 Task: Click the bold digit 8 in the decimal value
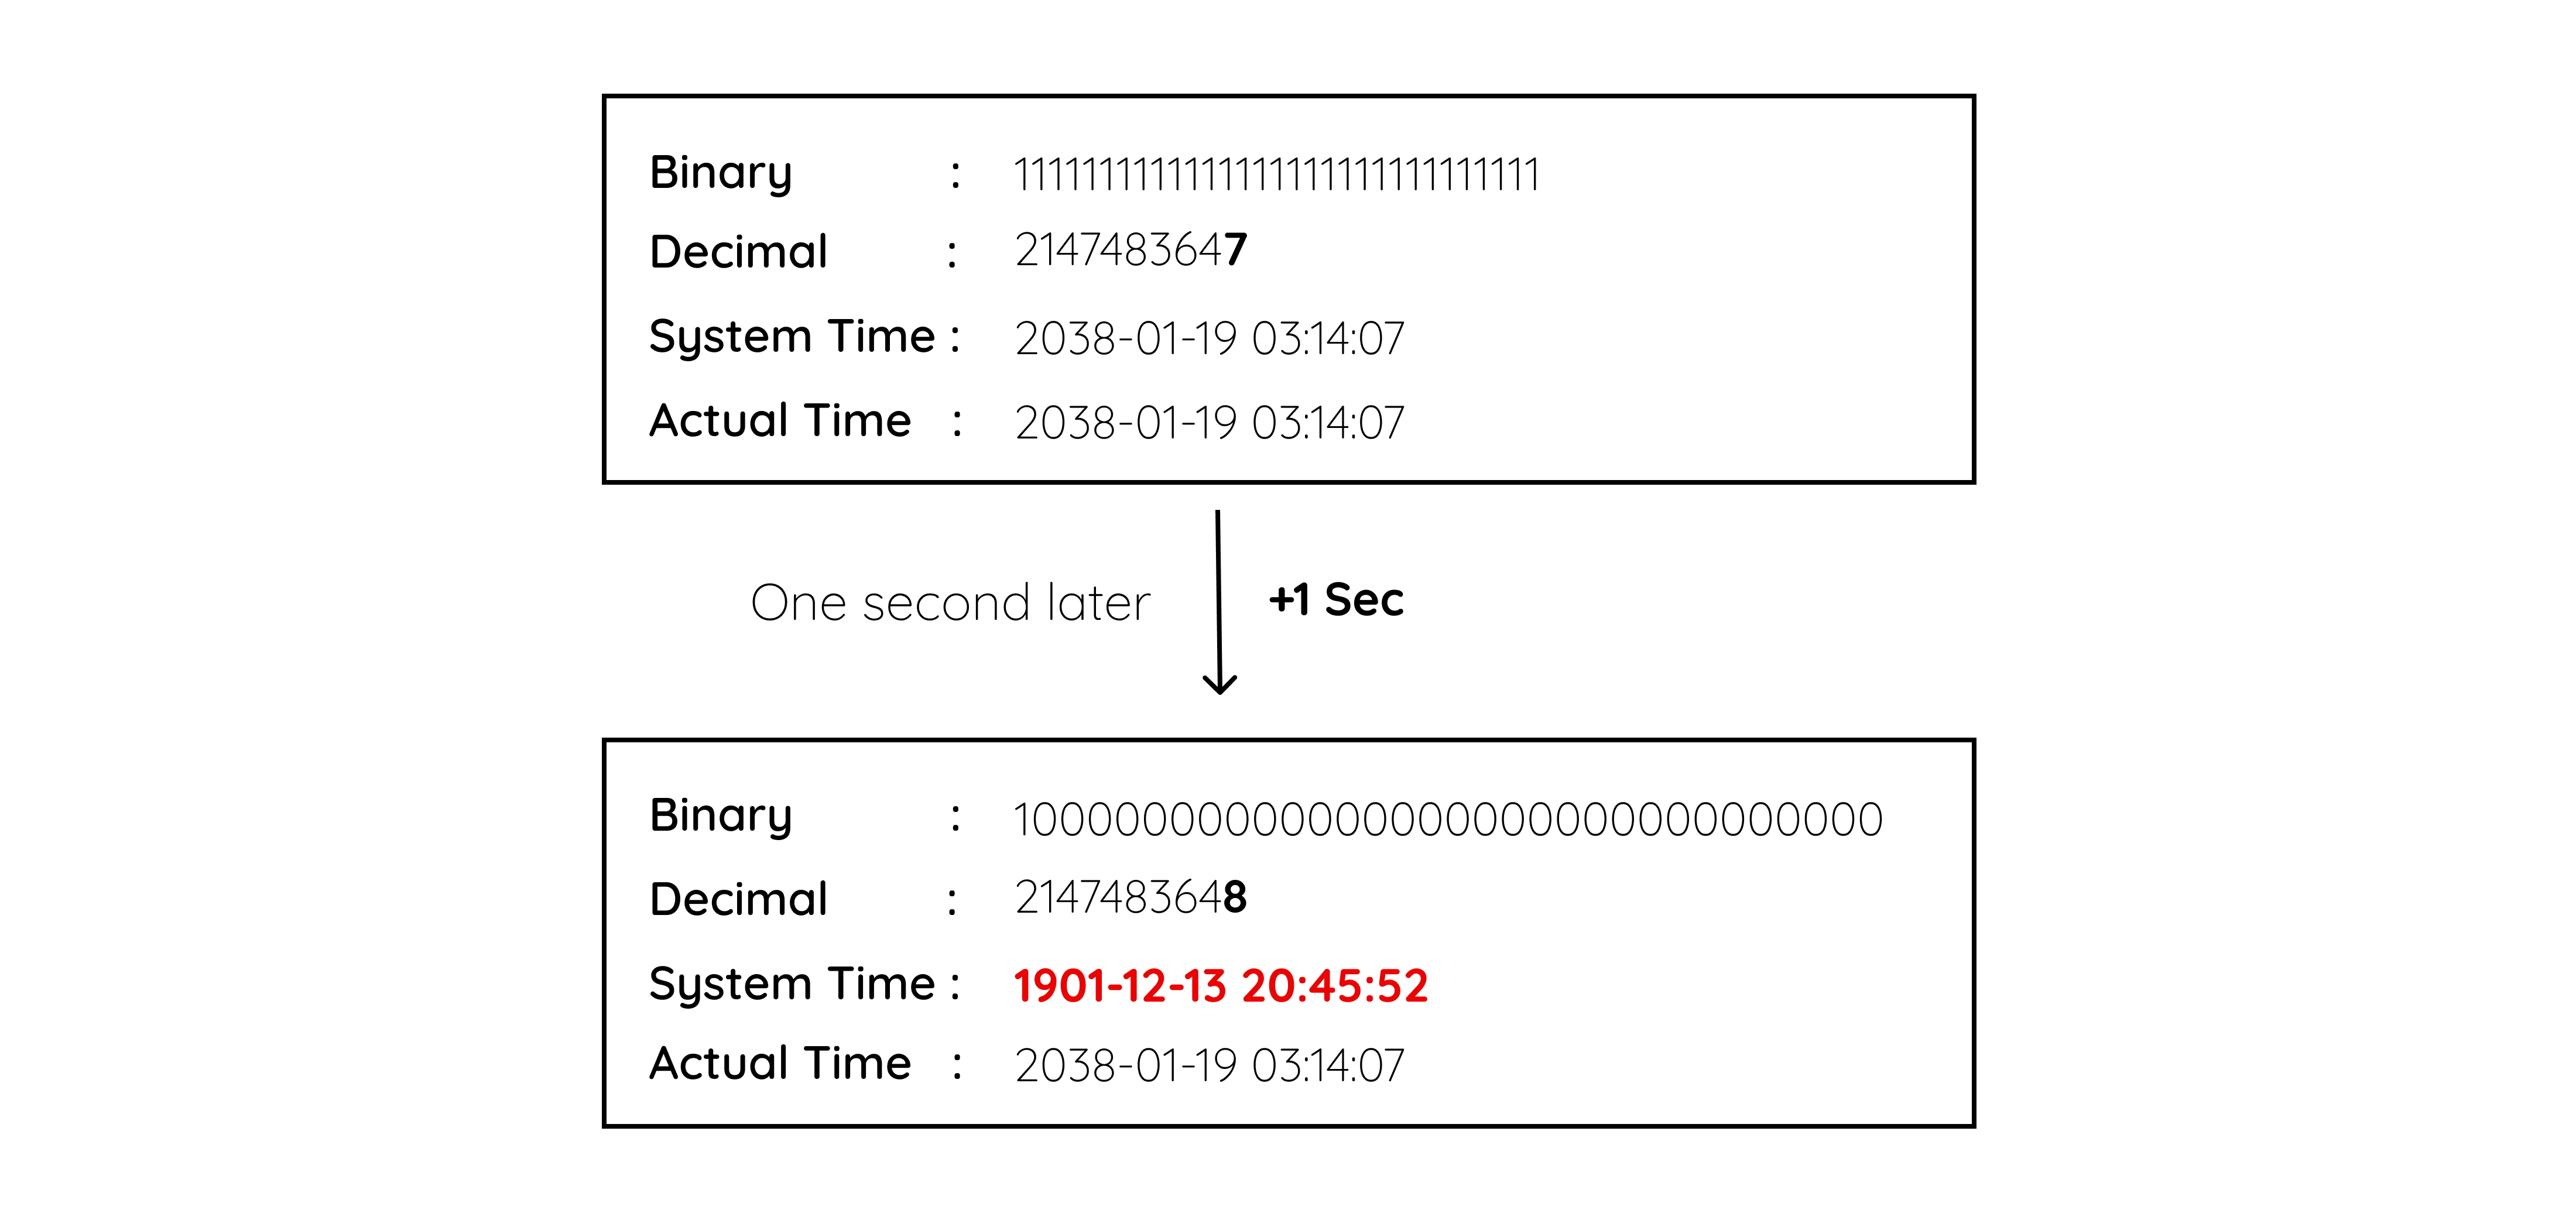(x=1235, y=897)
